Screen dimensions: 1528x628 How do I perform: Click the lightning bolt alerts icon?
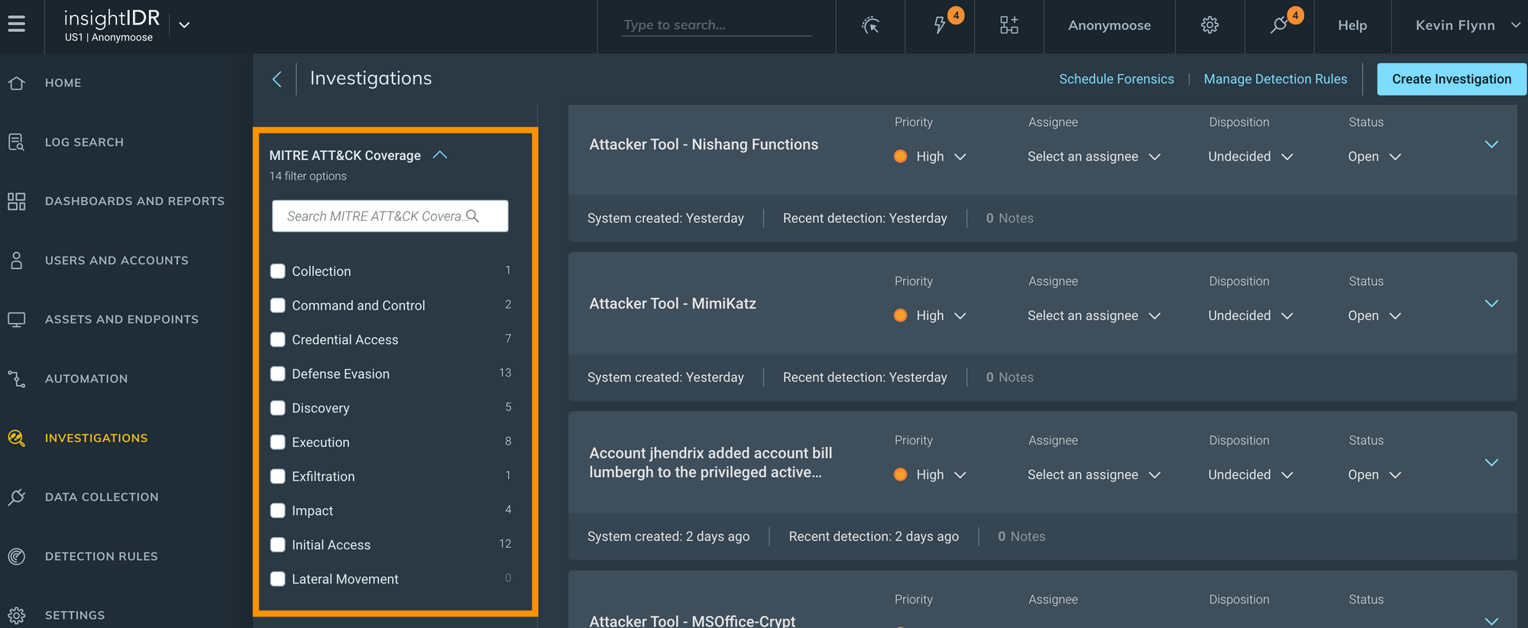pyautogui.click(x=940, y=25)
